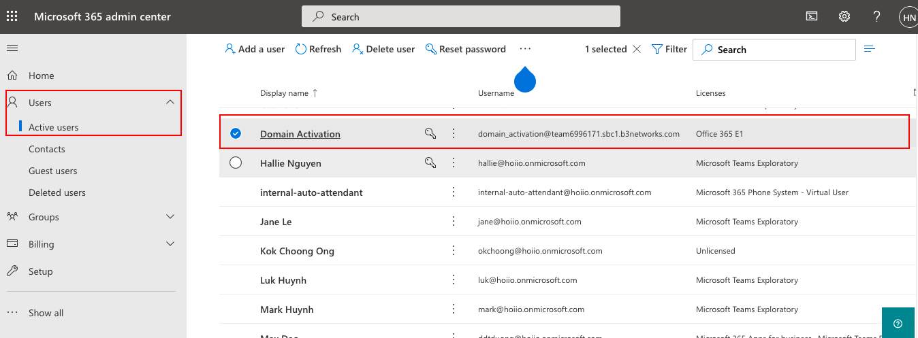
Task: Open toolbar overflow more actions ellipsis
Action: coord(525,49)
